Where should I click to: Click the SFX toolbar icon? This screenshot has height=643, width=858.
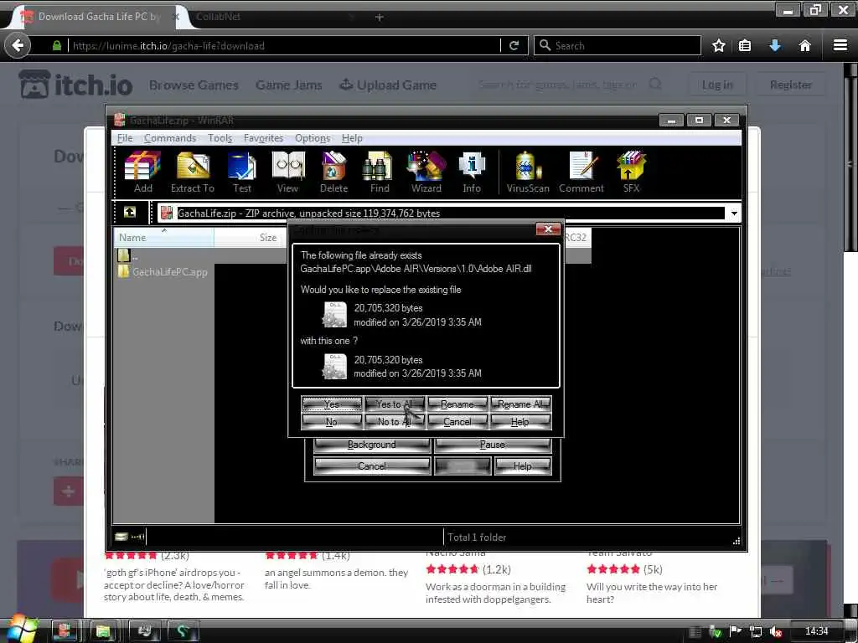631,172
